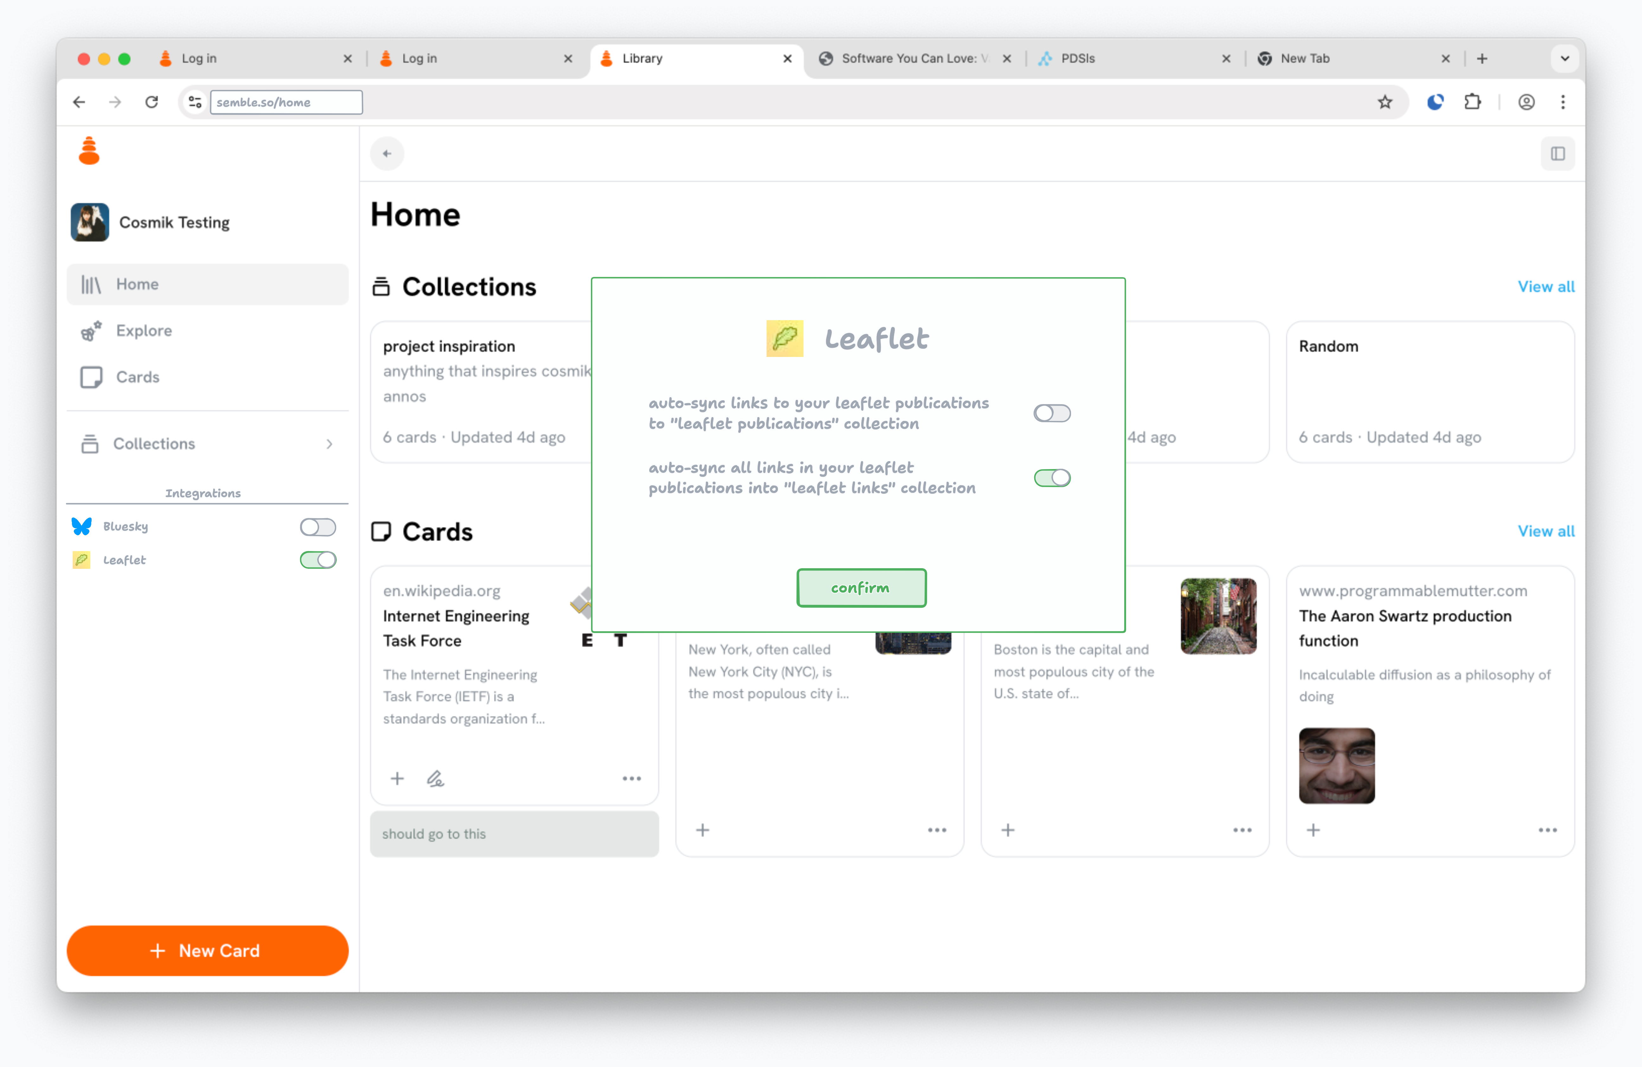Viewport: 1642px width, 1067px height.
Task: Enable auto-sync to leaflet publications collection
Action: [x=1051, y=413]
